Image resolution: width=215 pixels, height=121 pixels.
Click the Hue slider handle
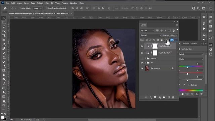[x=187, y=67]
